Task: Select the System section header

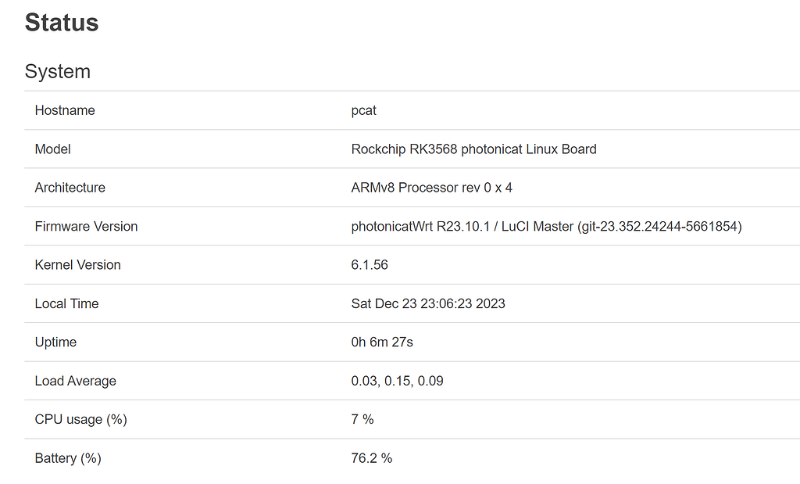Action: pyautogui.click(x=57, y=71)
